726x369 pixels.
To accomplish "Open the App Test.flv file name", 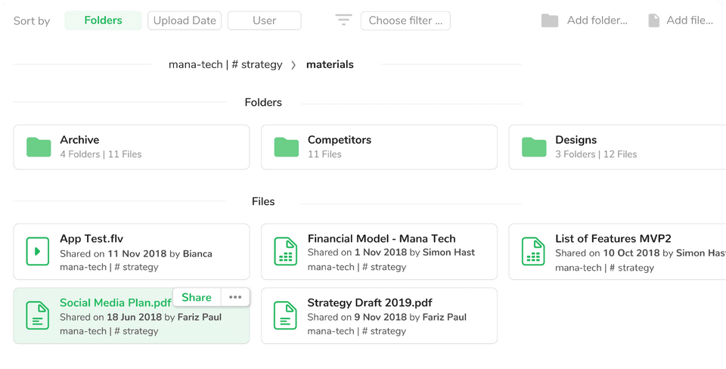I will click(92, 239).
